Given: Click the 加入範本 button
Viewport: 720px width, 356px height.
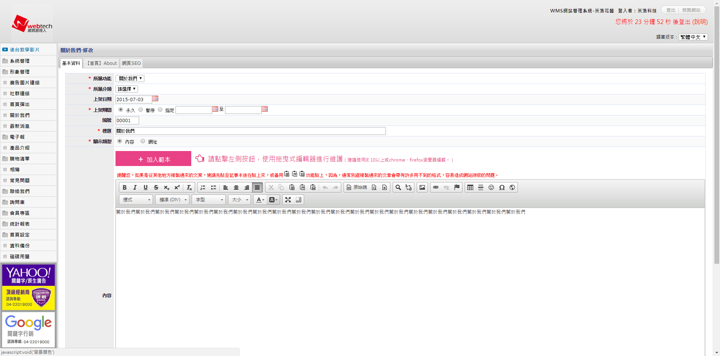Looking at the screenshot, I should tap(153, 159).
